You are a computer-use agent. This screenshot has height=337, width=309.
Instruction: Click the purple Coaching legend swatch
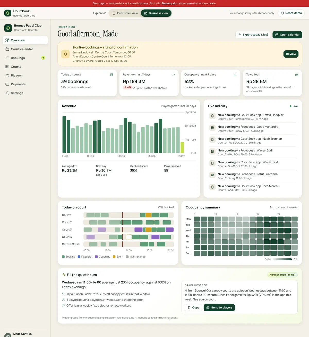click(96, 257)
